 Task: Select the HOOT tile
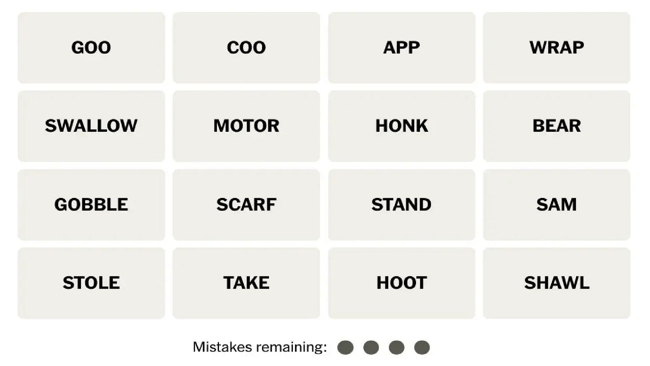[401, 282]
